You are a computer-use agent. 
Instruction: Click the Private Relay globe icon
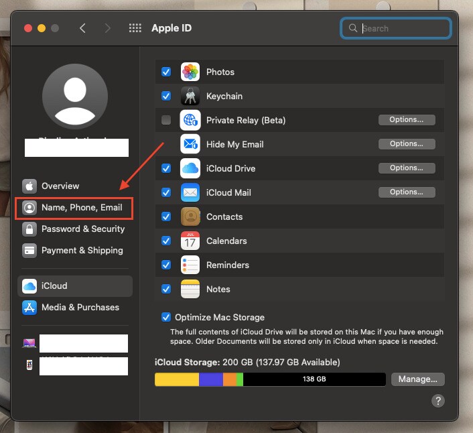pos(190,120)
